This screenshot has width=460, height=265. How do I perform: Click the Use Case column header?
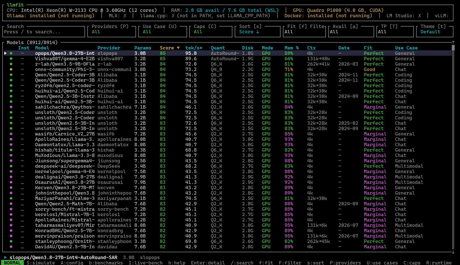coord(406,48)
